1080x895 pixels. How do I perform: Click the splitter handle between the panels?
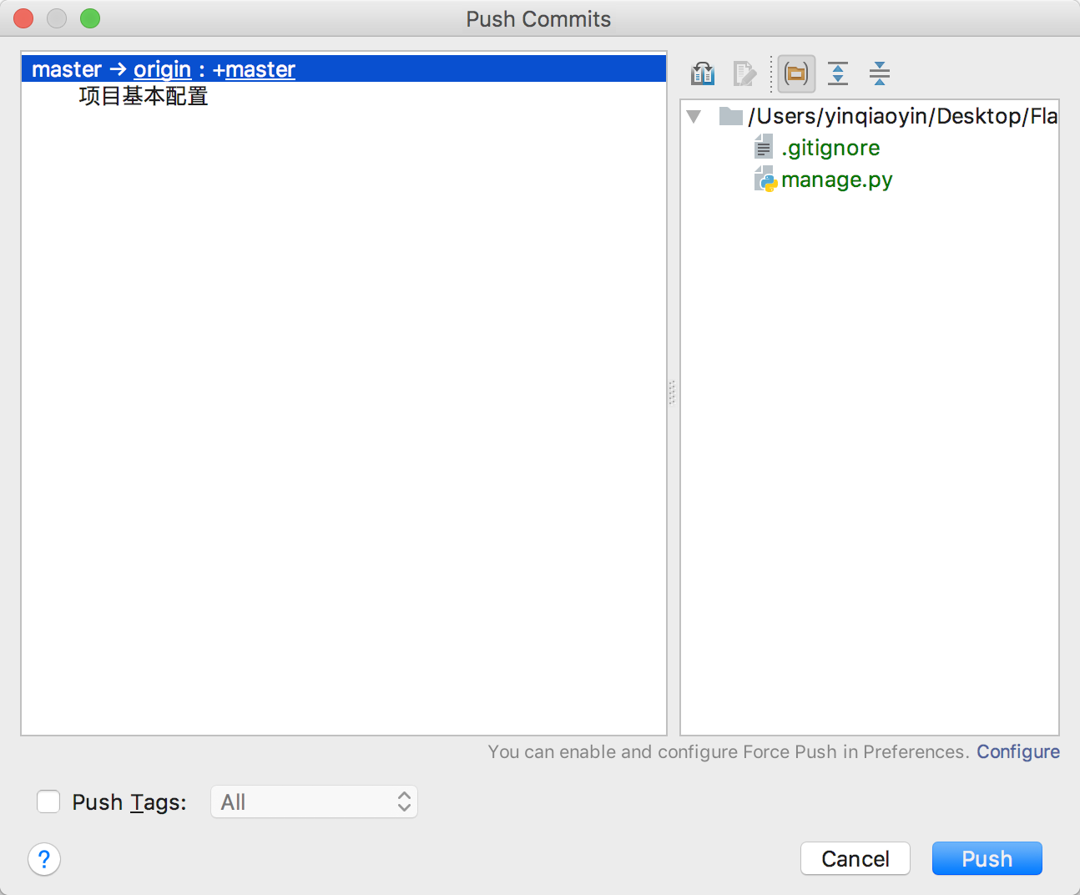point(672,392)
